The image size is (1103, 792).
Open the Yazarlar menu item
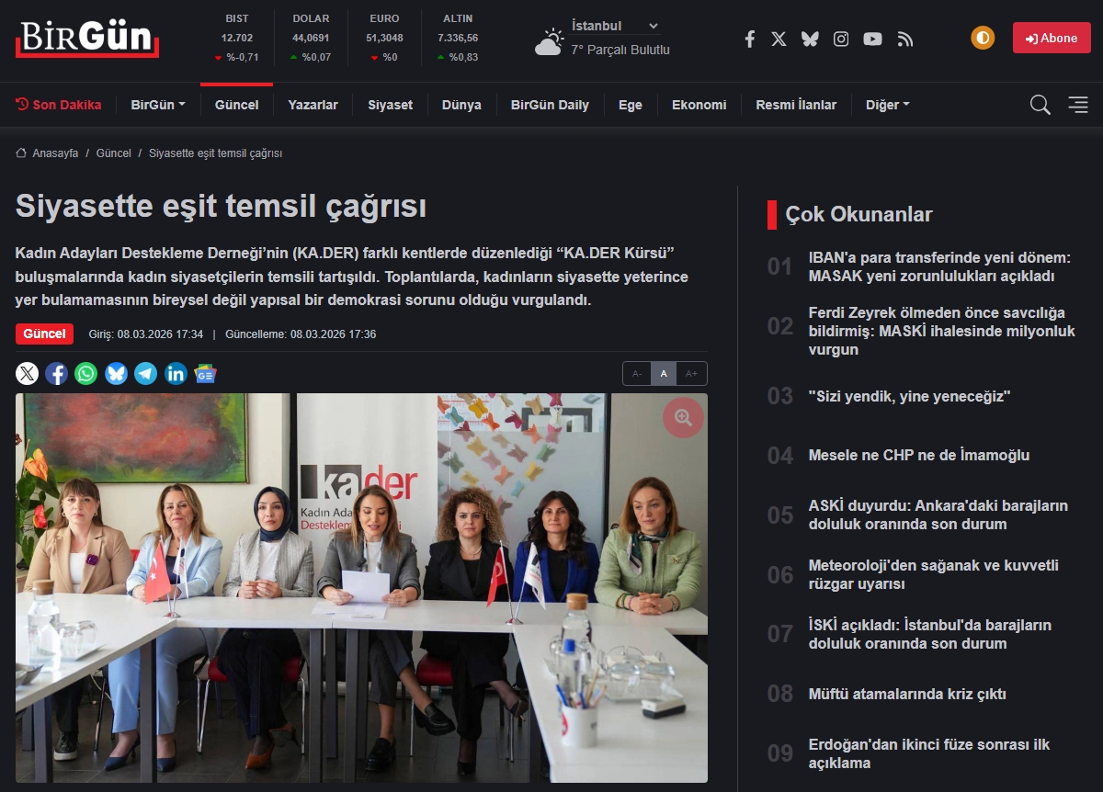[x=313, y=105]
